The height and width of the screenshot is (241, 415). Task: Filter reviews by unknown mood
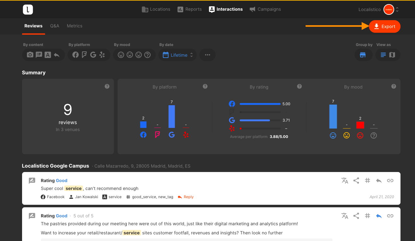point(147,55)
